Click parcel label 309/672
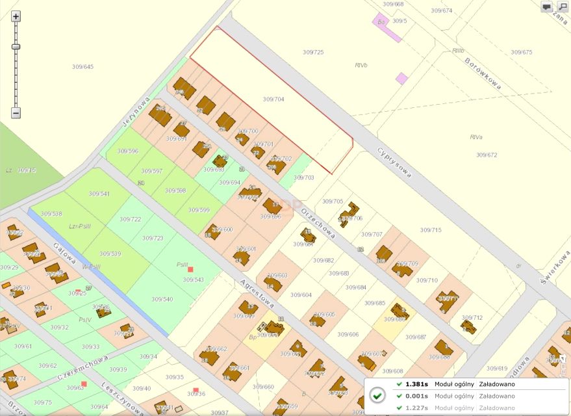The width and height of the screenshot is (571, 416). coord(487,155)
